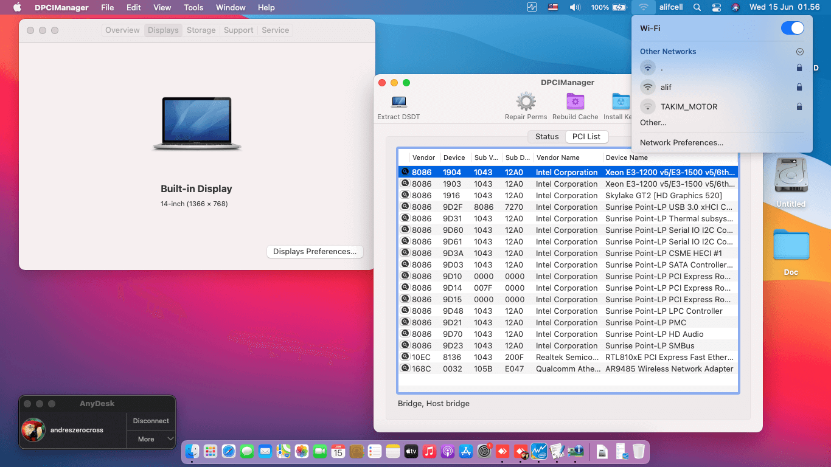Collapse the Other Networks section
The width and height of the screenshot is (831, 467).
800,52
